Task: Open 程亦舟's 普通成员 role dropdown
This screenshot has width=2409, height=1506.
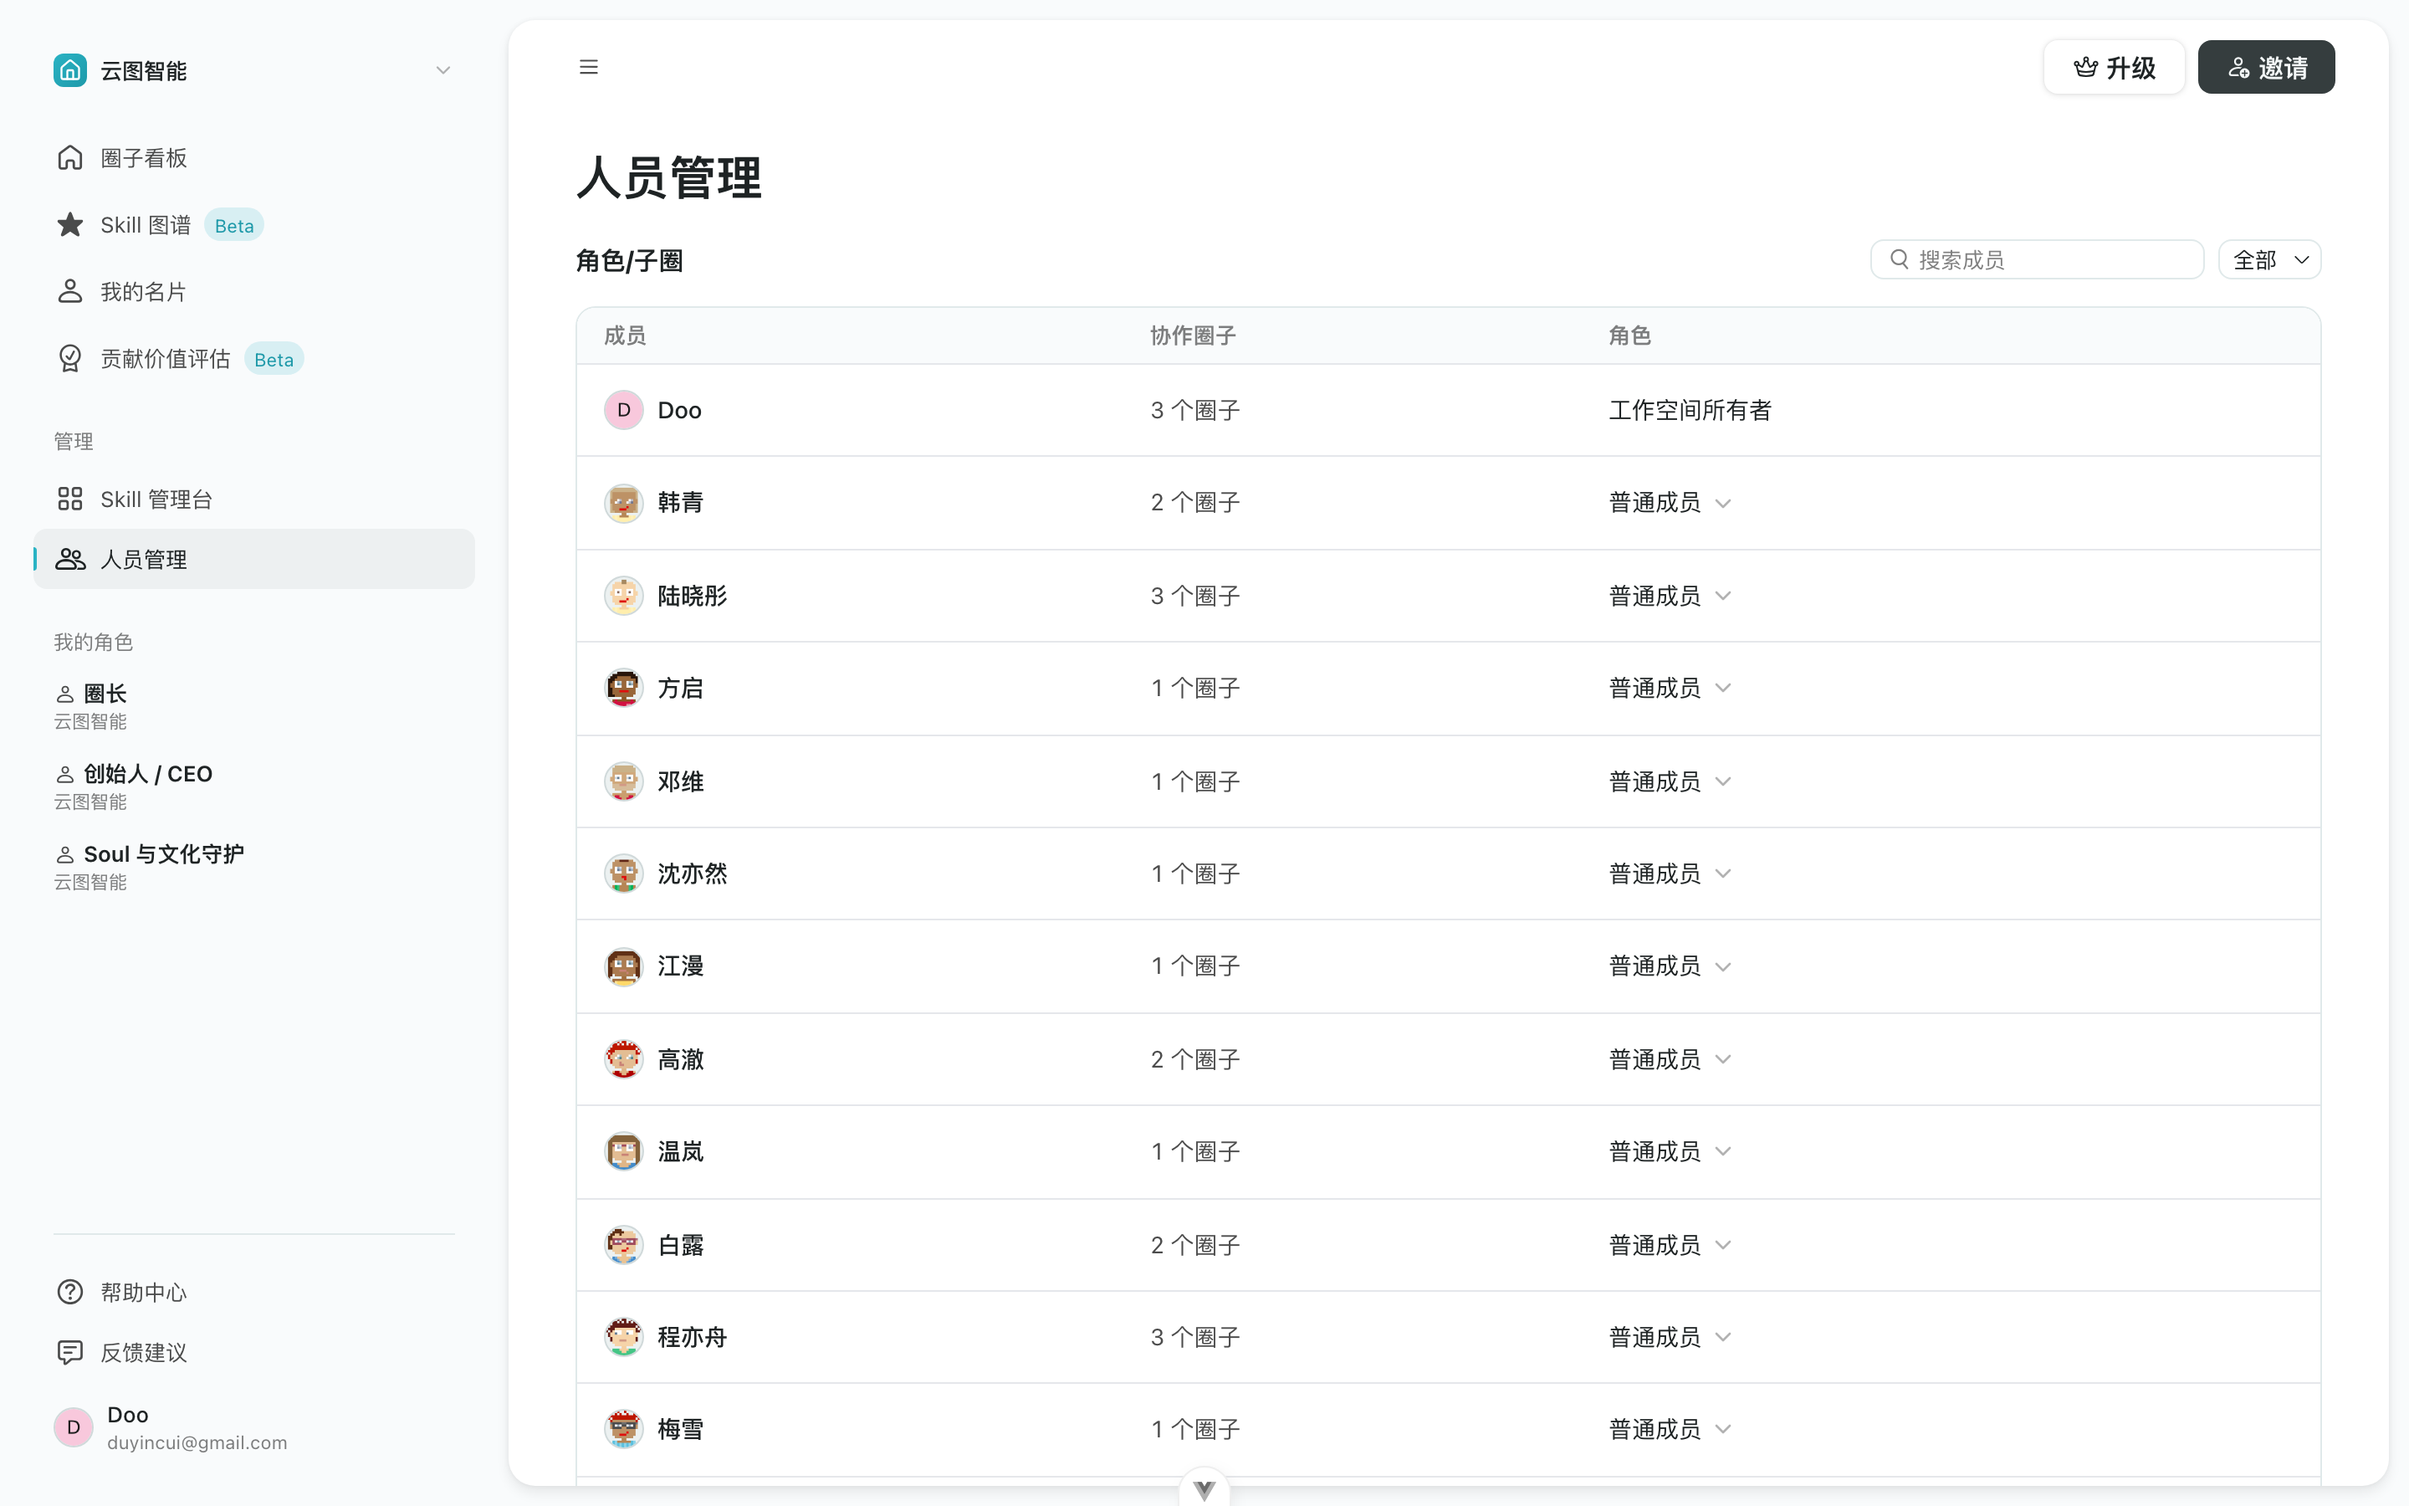Action: (1670, 1337)
